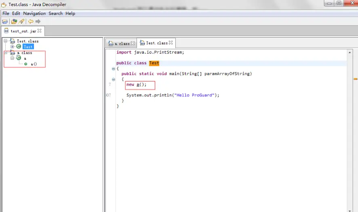Go back with the yellow arrow
Viewport: 358px width, 212px height.
click(x=31, y=21)
